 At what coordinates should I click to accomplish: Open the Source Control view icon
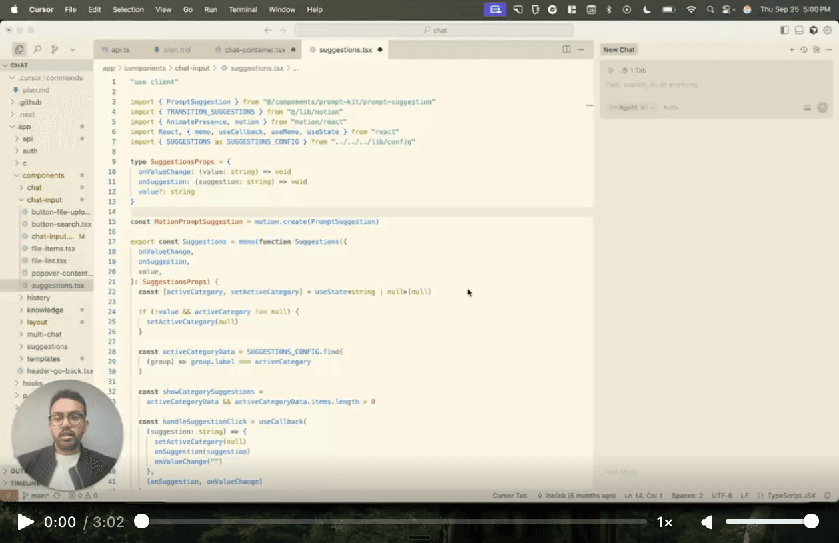click(55, 49)
